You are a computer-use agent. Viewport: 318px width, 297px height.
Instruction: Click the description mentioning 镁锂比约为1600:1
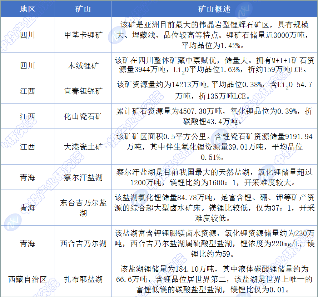click(x=214, y=177)
